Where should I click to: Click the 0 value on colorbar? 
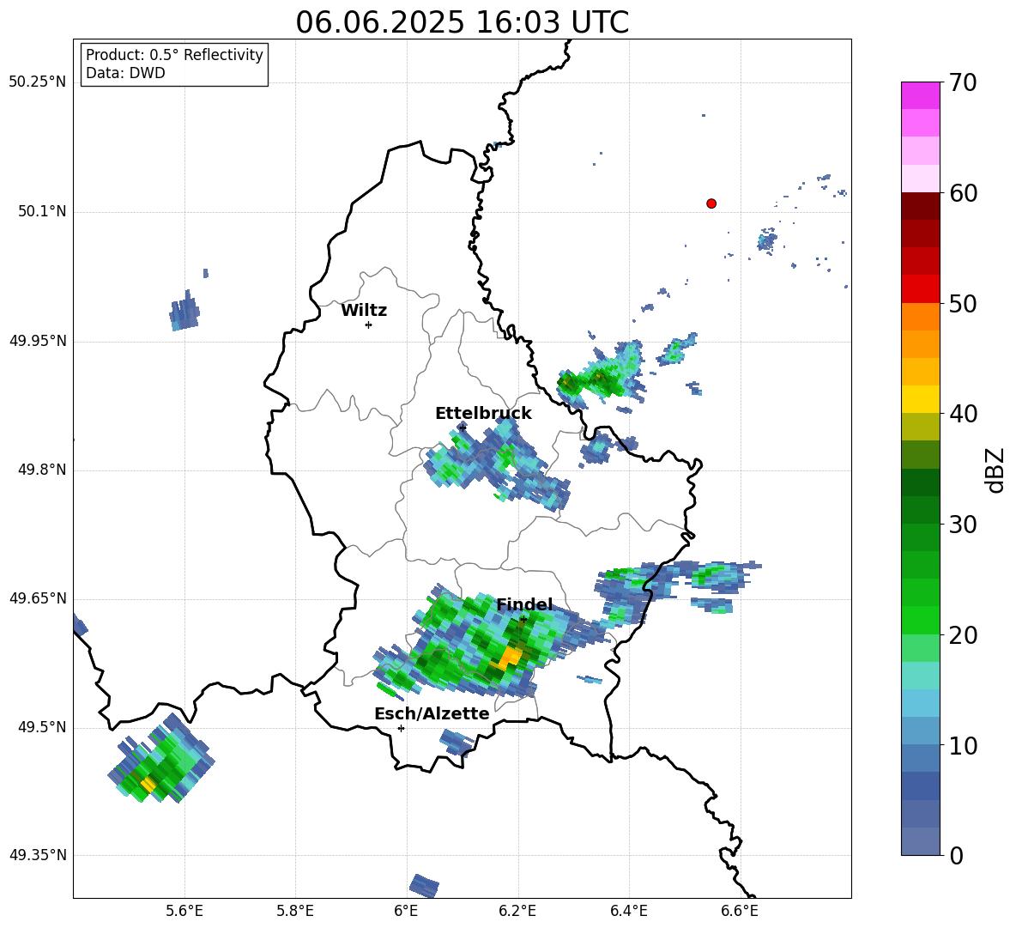click(x=957, y=856)
